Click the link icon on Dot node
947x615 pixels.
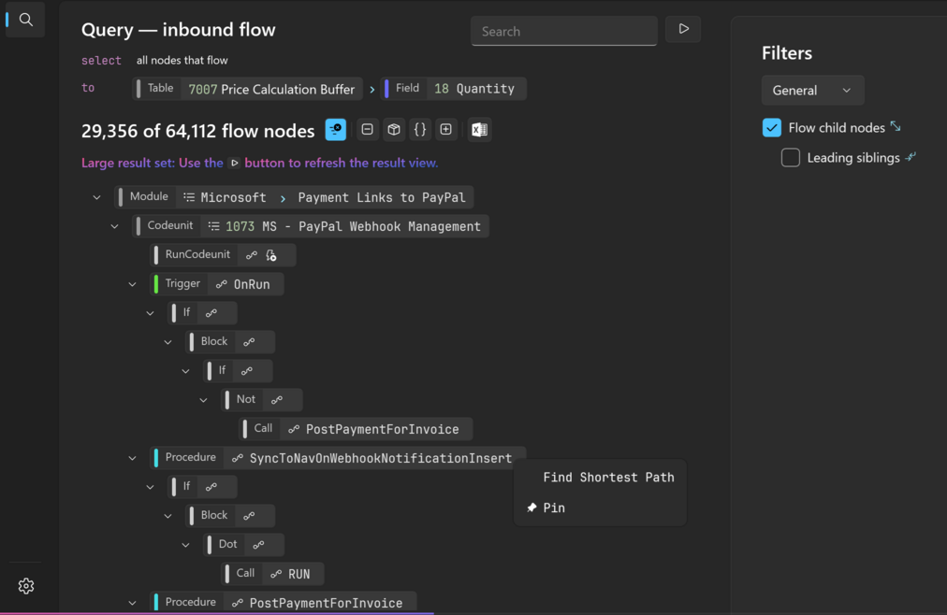[x=258, y=545]
